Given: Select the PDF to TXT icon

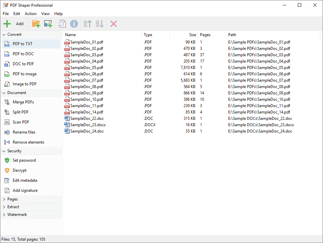Looking at the screenshot, I should click(7, 44).
